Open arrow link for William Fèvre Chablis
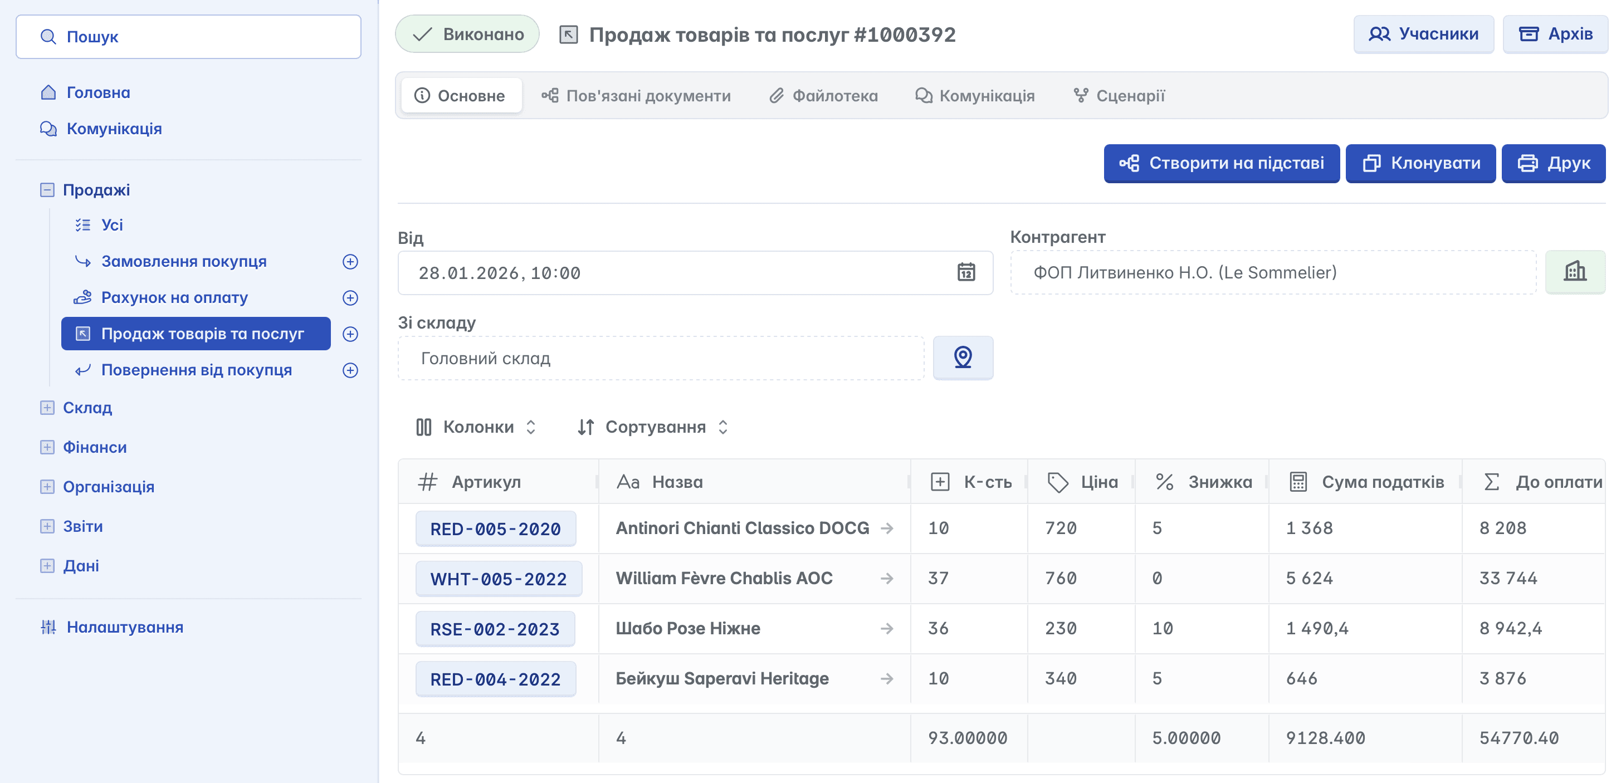 (x=887, y=578)
